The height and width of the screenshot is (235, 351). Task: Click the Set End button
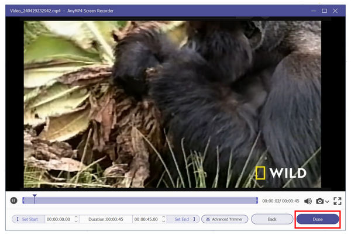point(183,219)
